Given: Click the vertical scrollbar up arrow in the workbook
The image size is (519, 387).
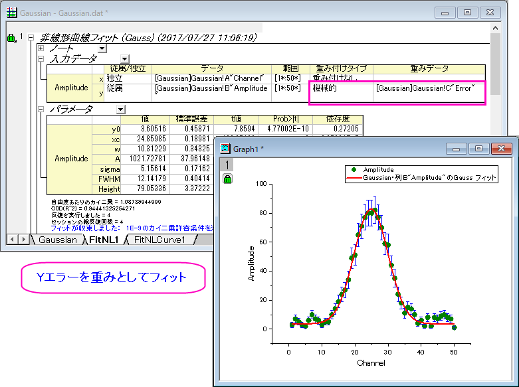Looking at the screenshot, I should point(495,28).
